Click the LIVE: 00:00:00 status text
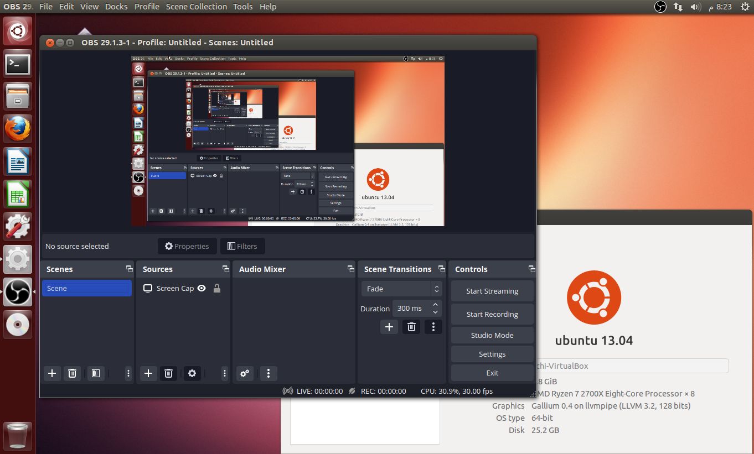This screenshot has height=454, width=754. coord(319,391)
